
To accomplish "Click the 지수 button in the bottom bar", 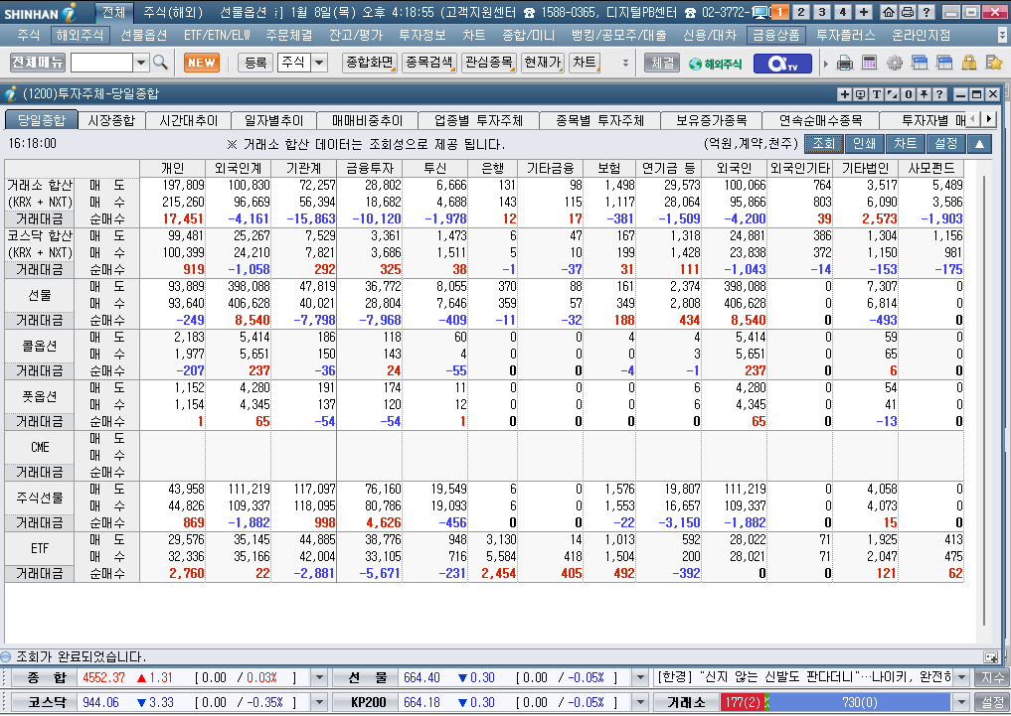I will [x=992, y=677].
